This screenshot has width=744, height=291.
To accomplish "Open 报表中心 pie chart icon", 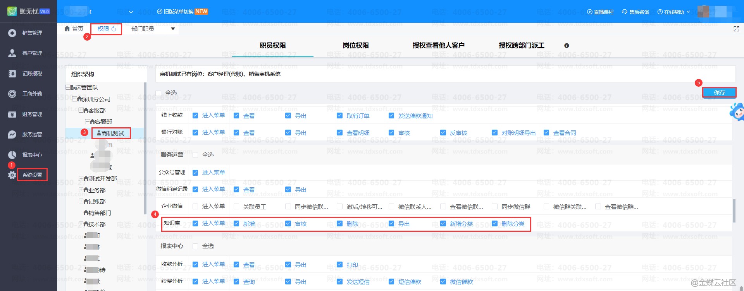I will coord(12,155).
